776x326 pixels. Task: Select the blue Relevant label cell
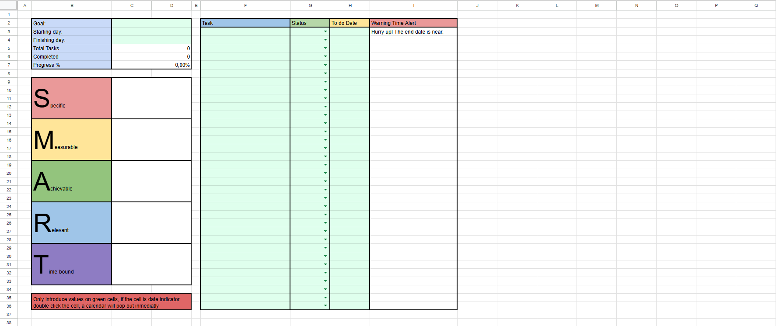72,223
